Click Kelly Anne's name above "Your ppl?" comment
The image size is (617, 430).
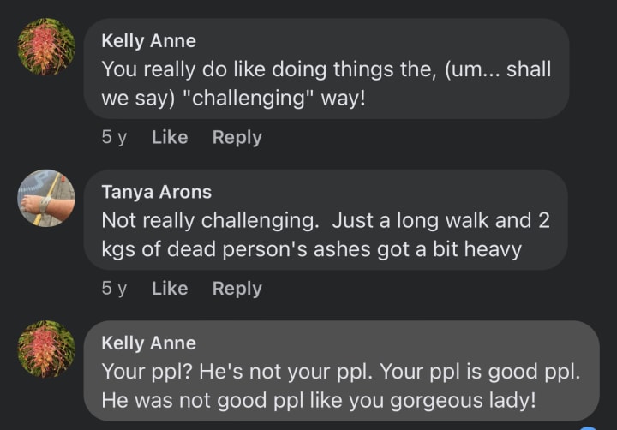(148, 343)
